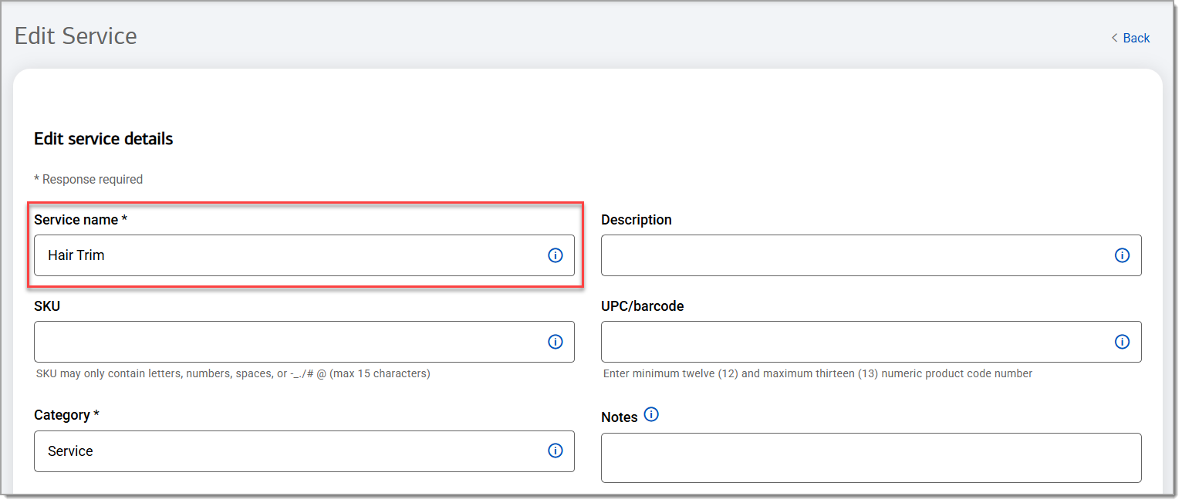Click the UPC numeric code hint text

click(x=818, y=373)
